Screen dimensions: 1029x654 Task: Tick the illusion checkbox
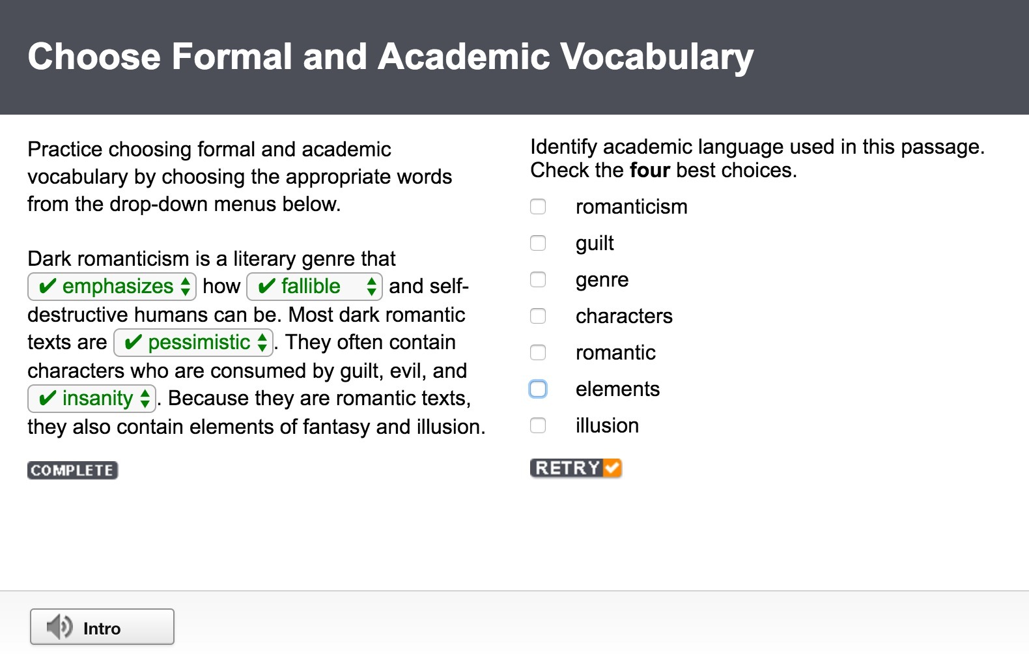538,425
